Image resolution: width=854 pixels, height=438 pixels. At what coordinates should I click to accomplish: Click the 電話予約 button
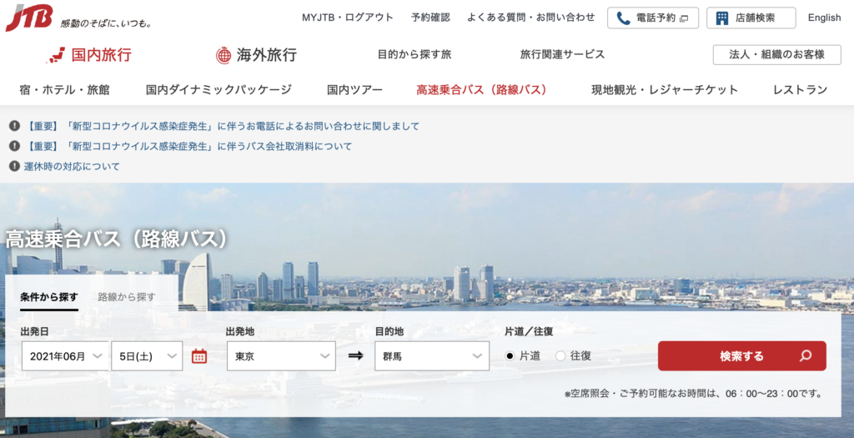click(653, 18)
